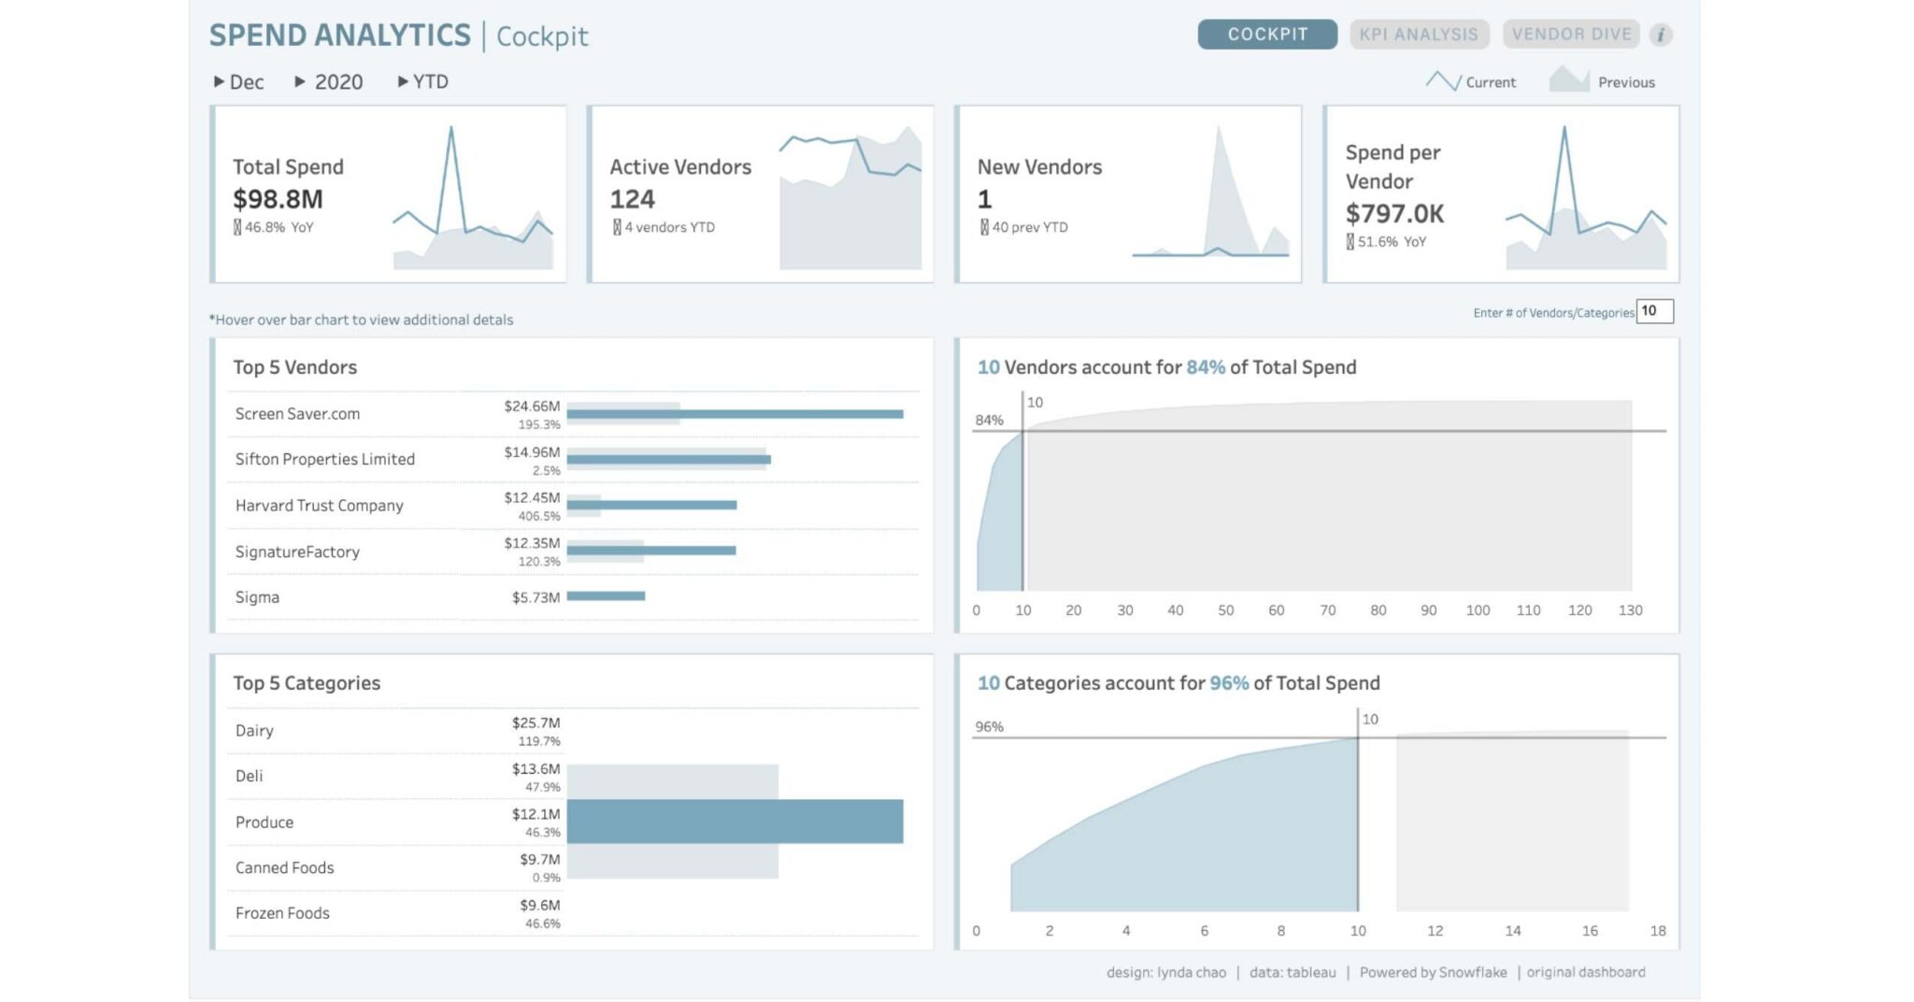The height and width of the screenshot is (1002, 1914).
Task: Select the Produce category bar
Action: [735, 822]
